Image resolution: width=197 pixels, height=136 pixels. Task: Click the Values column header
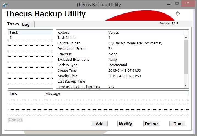pos(145,32)
